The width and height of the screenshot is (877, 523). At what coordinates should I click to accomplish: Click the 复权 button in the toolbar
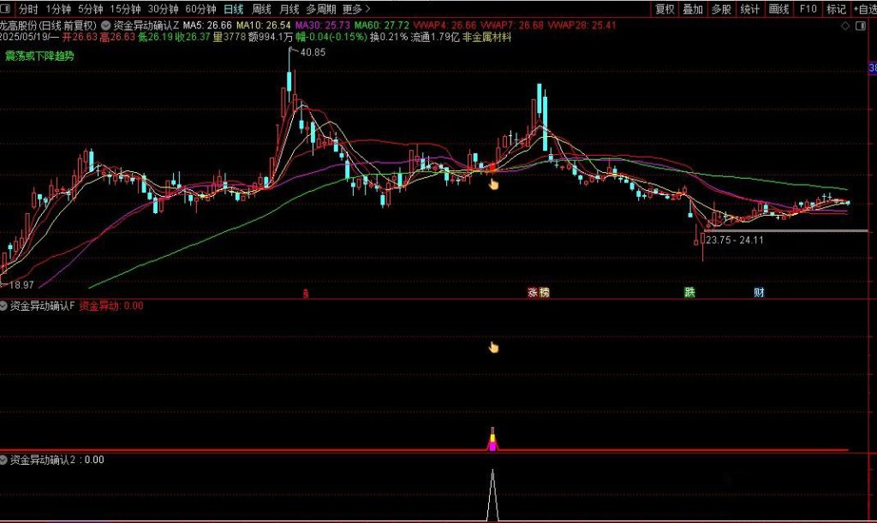665,9
